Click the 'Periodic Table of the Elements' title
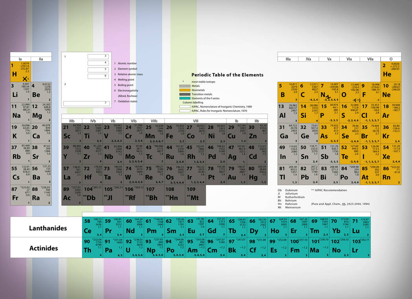This screenshot has height=299, width=412. (227, 75)
